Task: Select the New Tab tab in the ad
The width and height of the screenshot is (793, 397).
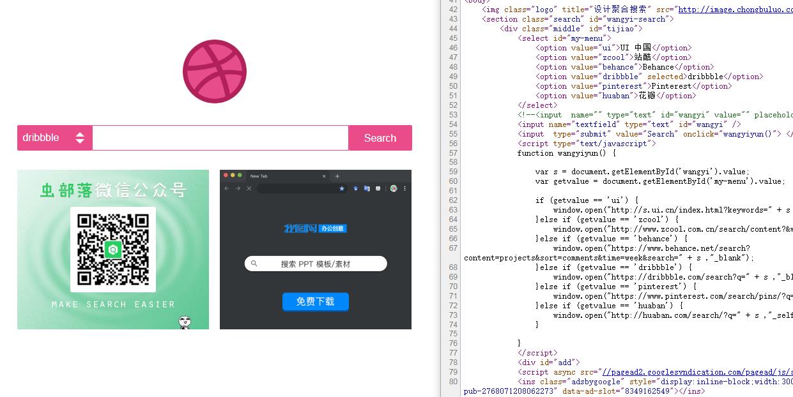Action: pos(288,176)
